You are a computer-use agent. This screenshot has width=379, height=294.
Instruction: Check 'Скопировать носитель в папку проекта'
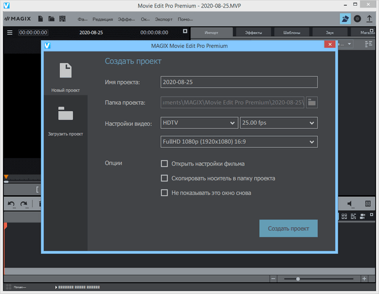[165, 178]
